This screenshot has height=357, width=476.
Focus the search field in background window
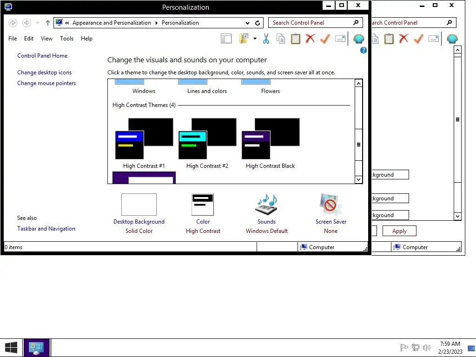pyautogui.click(x=414, y=23)
